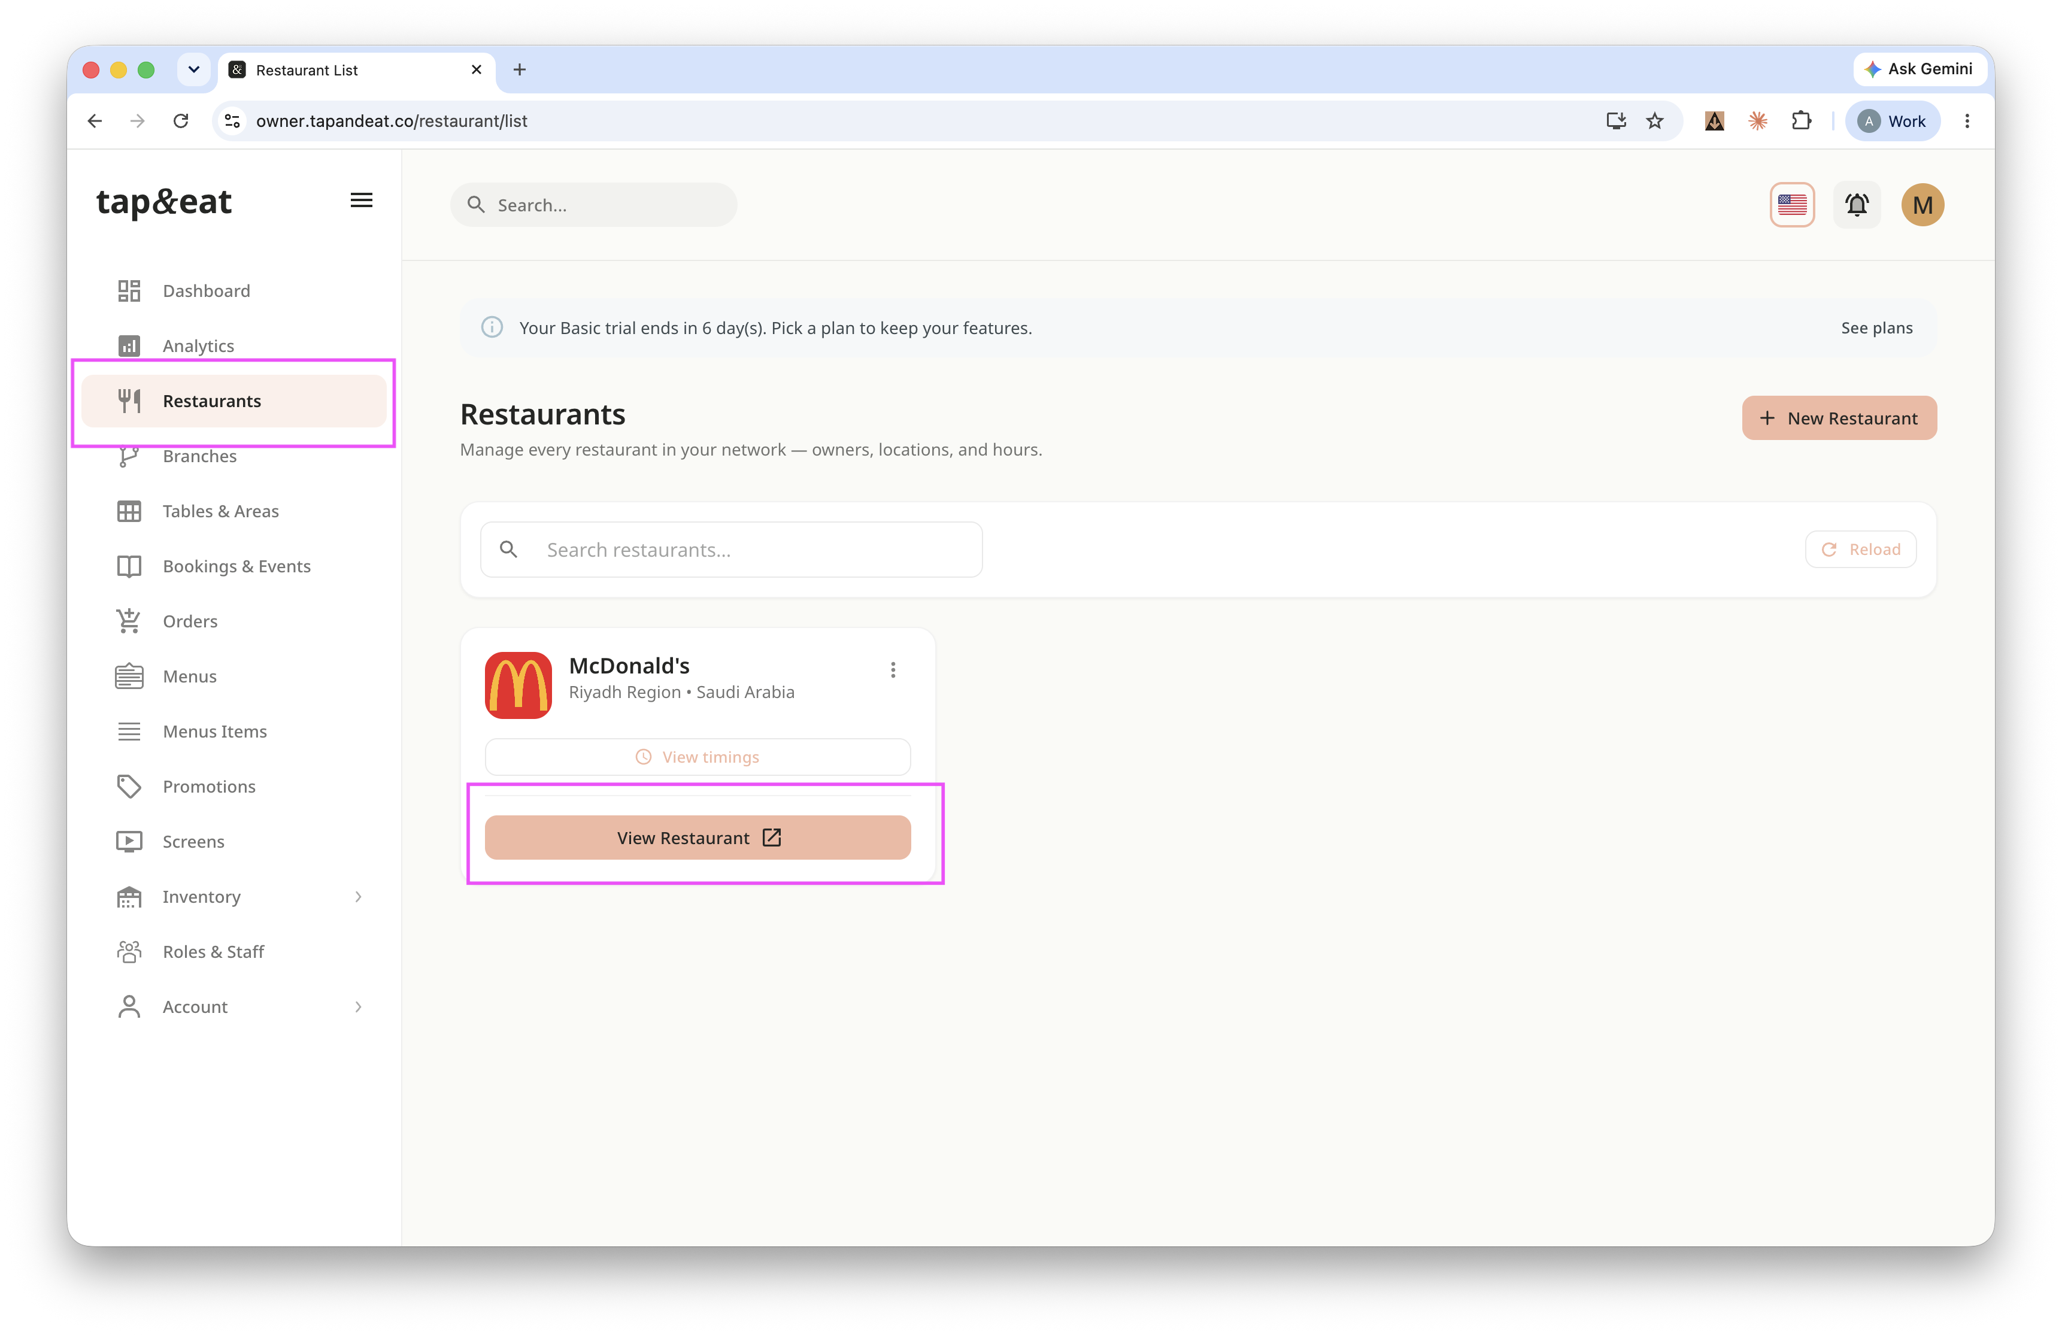
Task: Open notifications bell icon
Action: 1857,205
